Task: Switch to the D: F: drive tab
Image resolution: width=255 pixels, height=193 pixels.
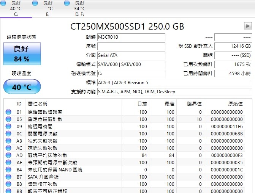Action: (x=79, y=9)
